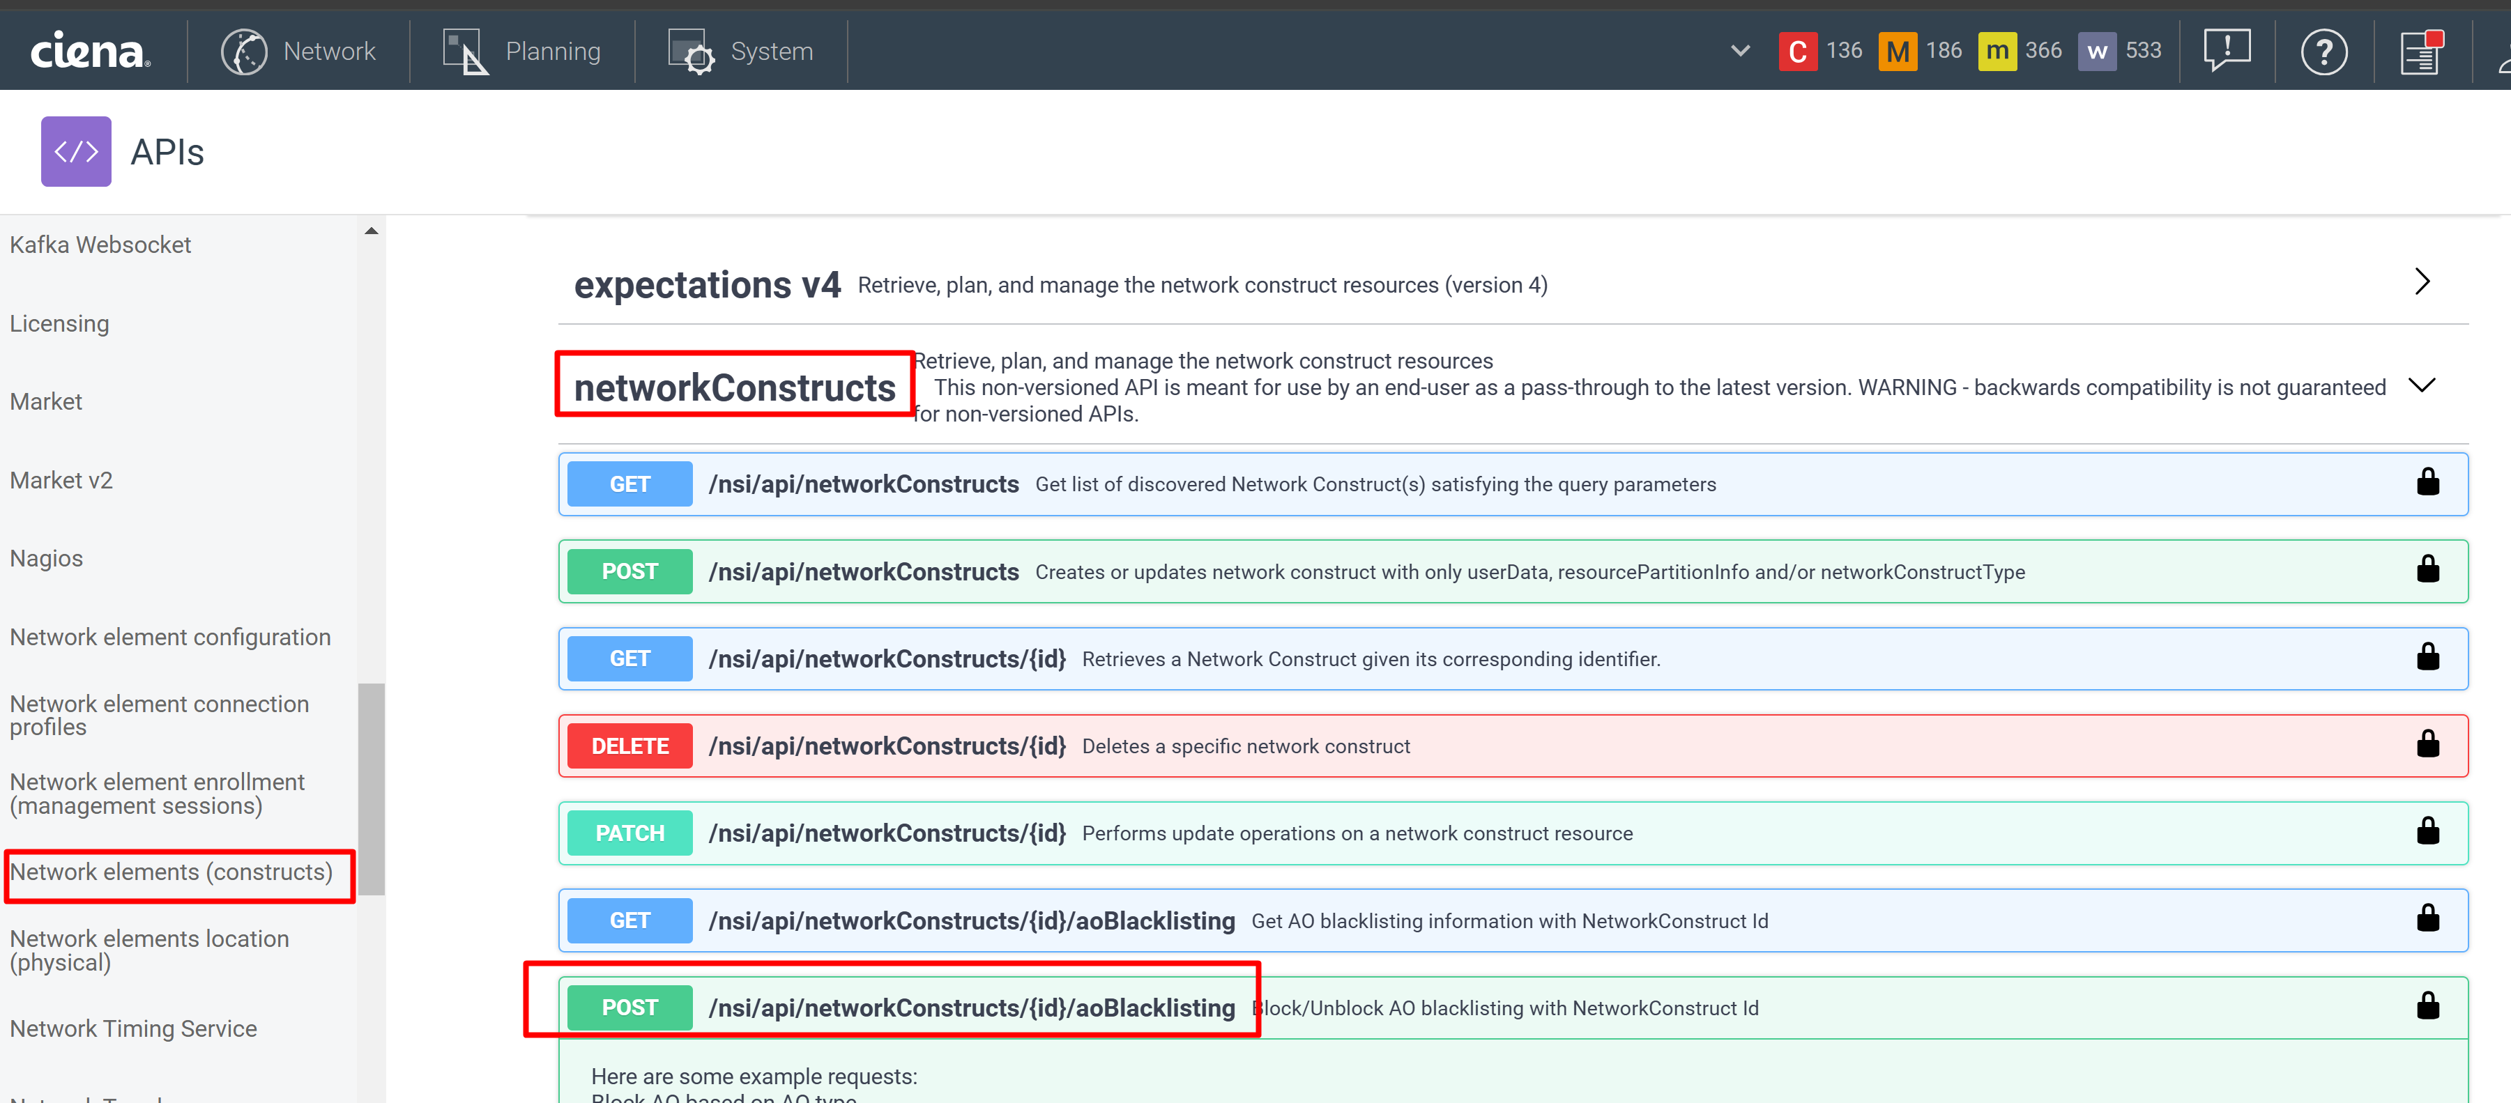The image size is (2511, 1103).
Task: Click lock icon on DELETE networkConstructs/{id} row
Action: tap(2427, 744)
